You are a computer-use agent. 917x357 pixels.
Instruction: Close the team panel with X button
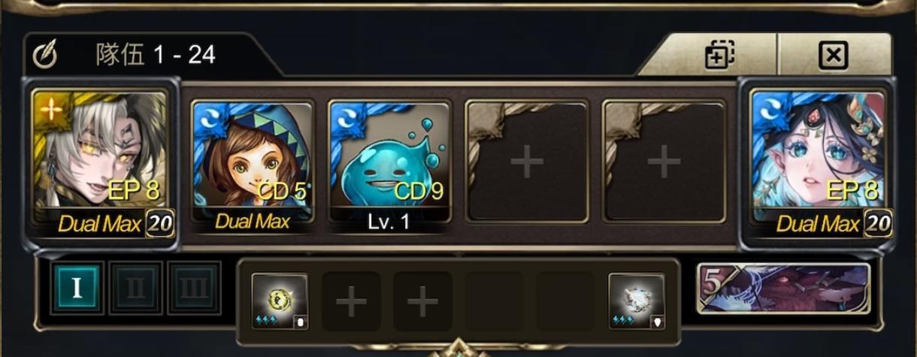tap(834, 55)
